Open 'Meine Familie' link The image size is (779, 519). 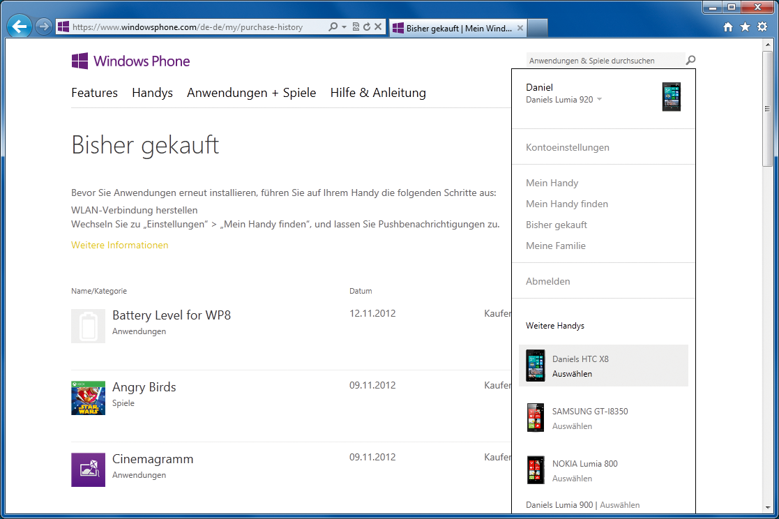555,246
